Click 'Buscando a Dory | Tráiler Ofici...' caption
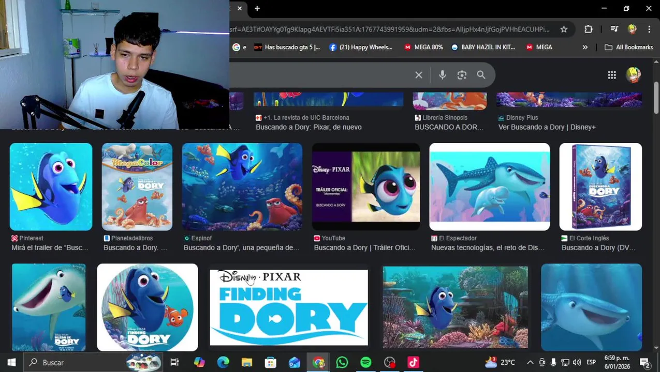Image resolution: width=660 pixels, height=372 pixels. tap(364, 248)
